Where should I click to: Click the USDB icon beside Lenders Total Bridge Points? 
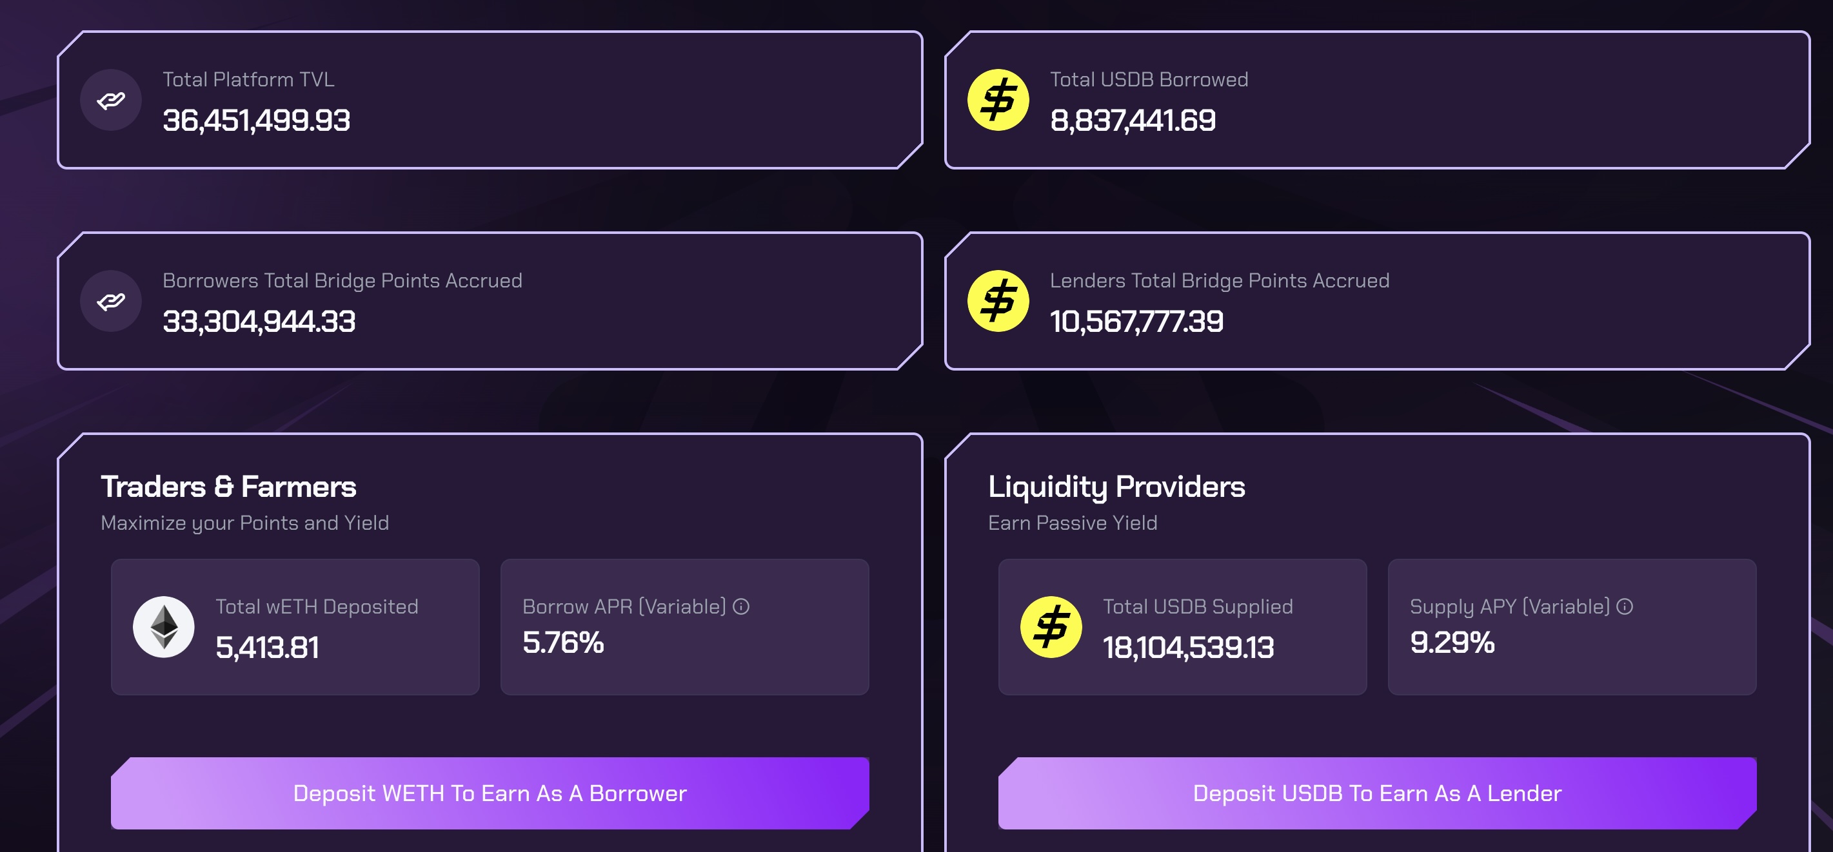click(998, 302)
